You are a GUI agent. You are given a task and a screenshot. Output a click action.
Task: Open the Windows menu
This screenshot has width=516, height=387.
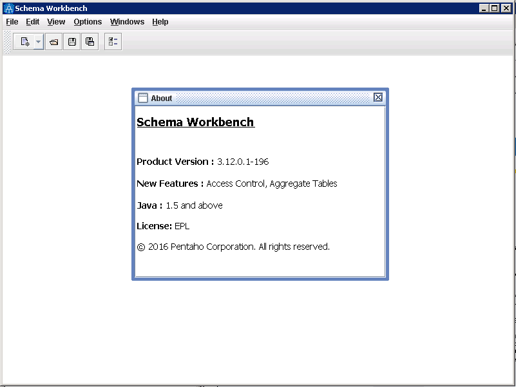(127, 22)
